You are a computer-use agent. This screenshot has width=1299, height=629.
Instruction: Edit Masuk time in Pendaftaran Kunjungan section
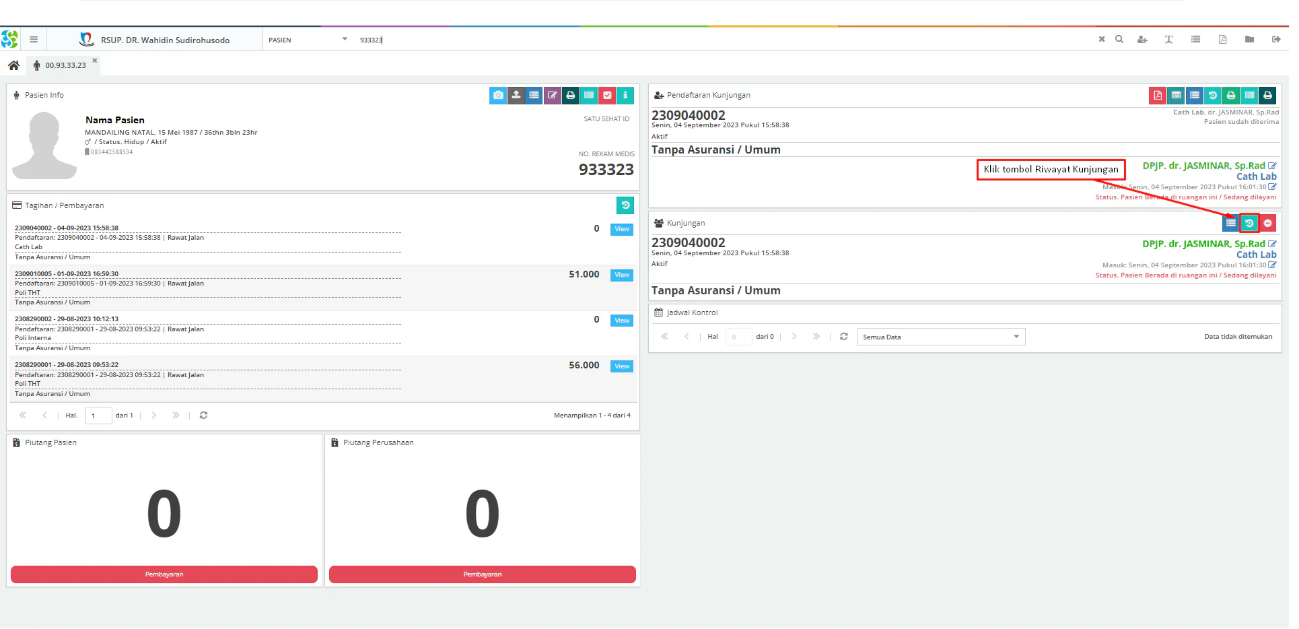point(1272,187)
